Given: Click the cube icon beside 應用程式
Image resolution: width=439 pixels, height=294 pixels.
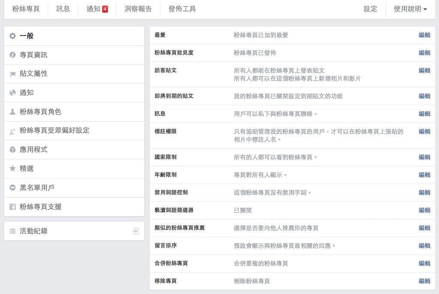Looking at the screenshot, I should [x=12, y=150].
